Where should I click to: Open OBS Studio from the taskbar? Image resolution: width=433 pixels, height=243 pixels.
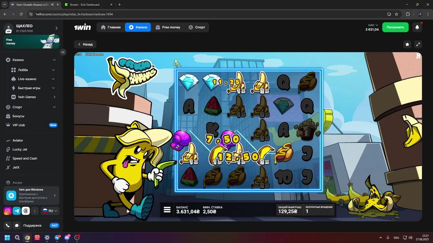[77, 238]
